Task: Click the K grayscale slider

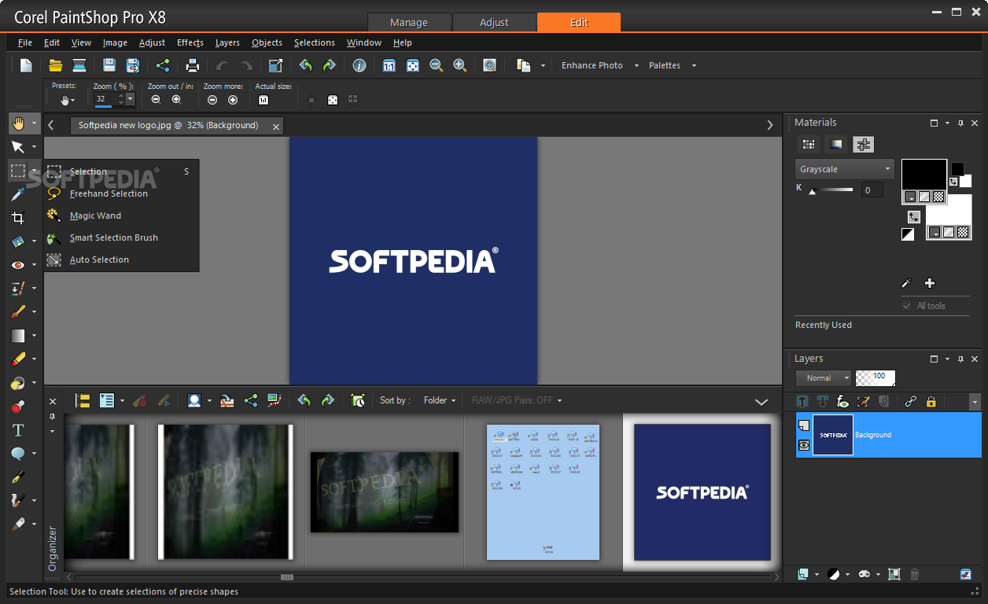Action: 831,190
